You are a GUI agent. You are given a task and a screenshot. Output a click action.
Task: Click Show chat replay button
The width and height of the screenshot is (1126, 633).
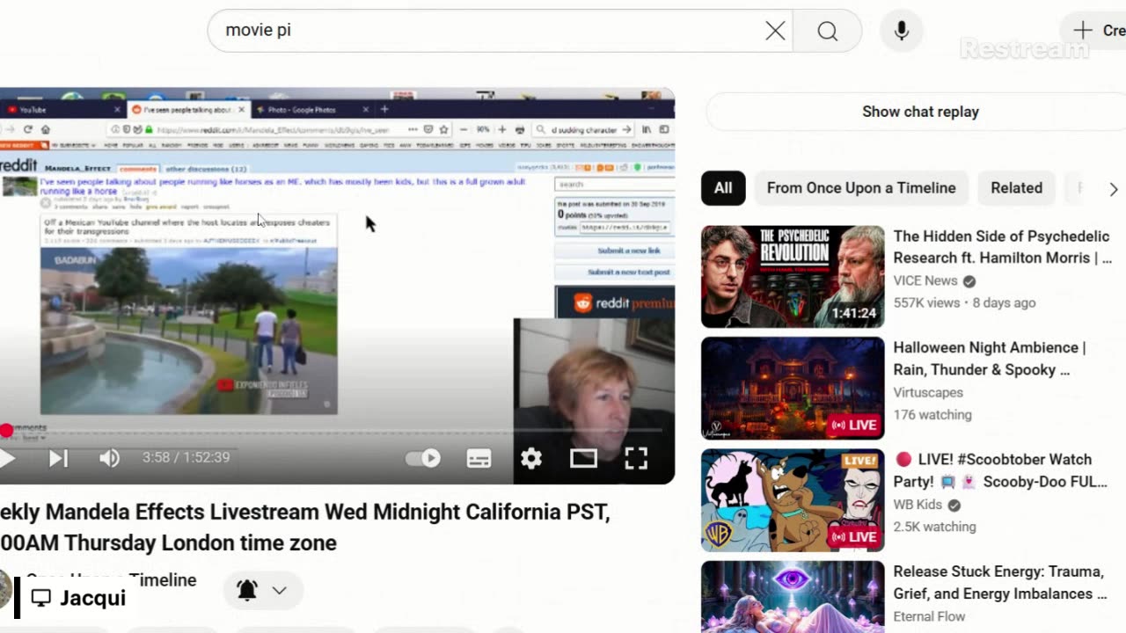[920, 112]
